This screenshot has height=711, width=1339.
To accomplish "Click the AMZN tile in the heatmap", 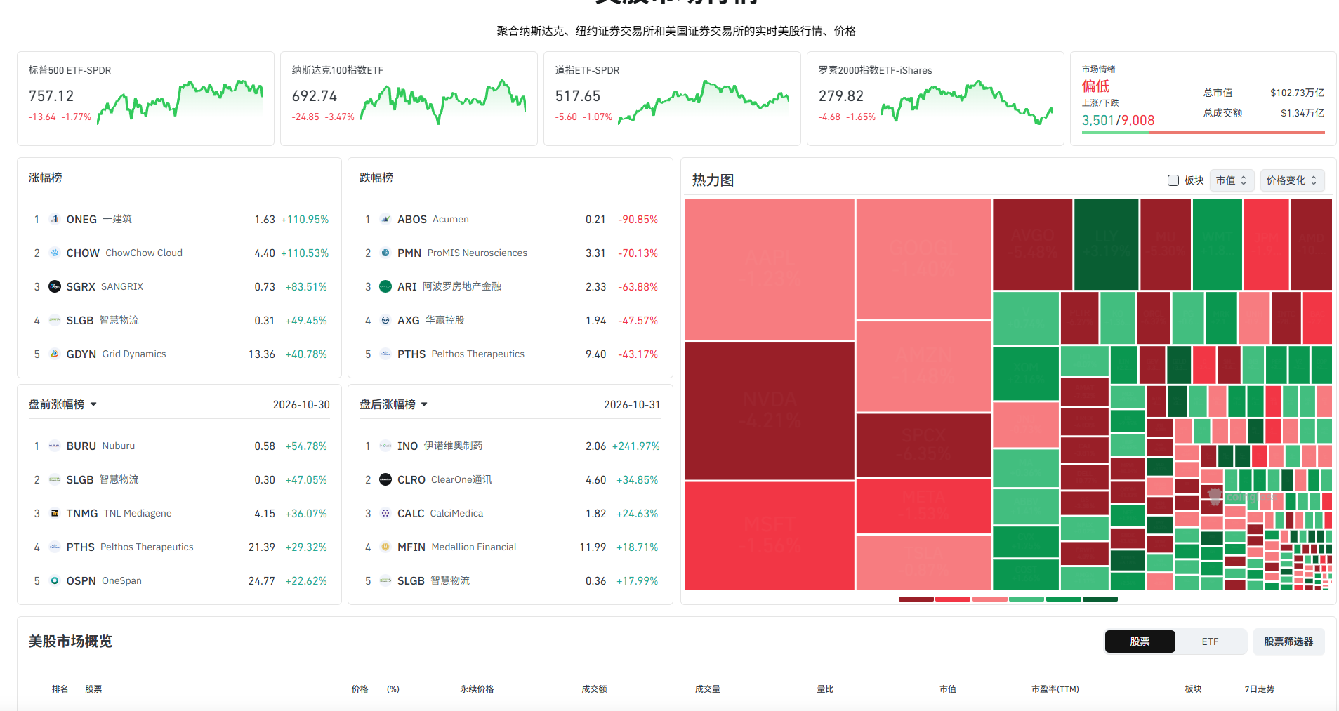I will coord(923,366).
